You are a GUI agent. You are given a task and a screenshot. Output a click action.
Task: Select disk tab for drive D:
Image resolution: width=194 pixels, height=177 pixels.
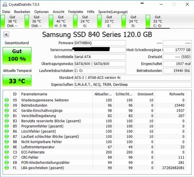pyautogui.click(x=133, y=21)
